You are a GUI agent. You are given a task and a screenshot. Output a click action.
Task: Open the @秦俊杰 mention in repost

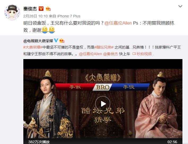tap(111, 54)
